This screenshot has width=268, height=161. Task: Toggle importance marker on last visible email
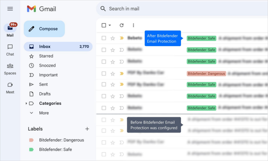coord(122,154)
